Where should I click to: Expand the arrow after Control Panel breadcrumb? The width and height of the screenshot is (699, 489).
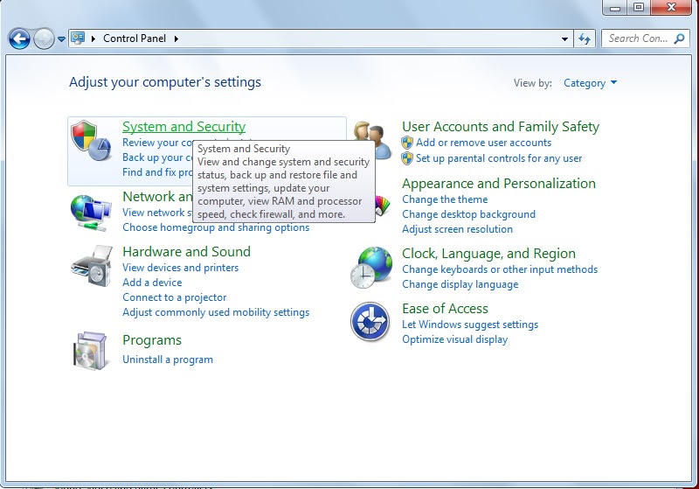[176, 38]
